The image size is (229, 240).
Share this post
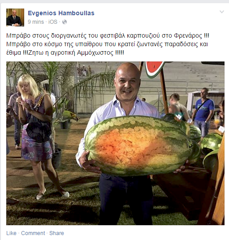point(56,233)
